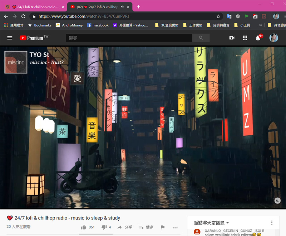286x236 pixels.
Task: Click the Share button below the video
Action: click(x=124, y=227)
